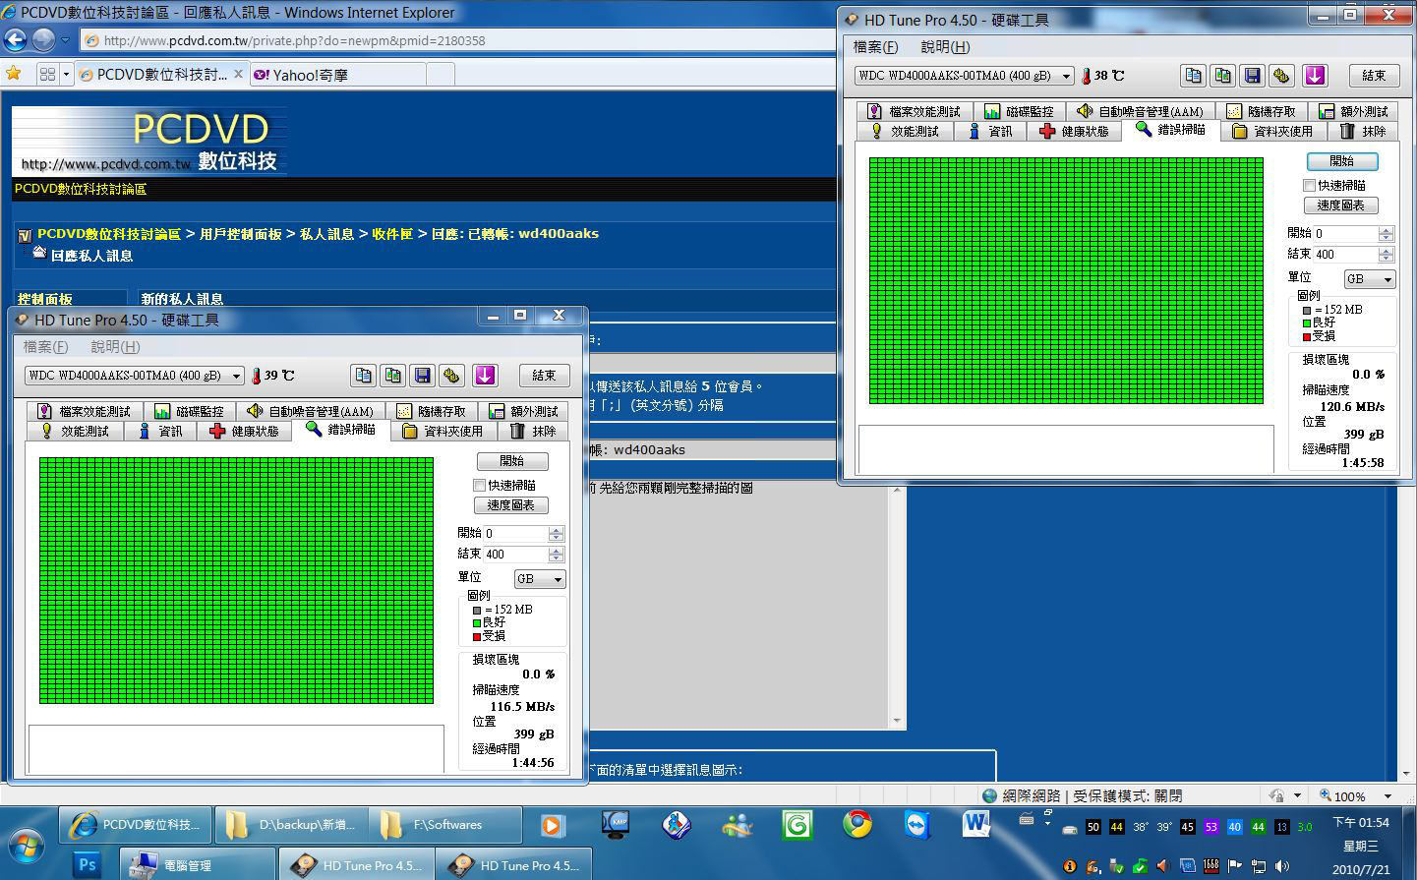This screenshot has width=1417, height=880.
Task: Open 抹除 tab in left HD Tune window
Action: (x=535, y=432)
